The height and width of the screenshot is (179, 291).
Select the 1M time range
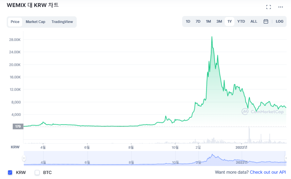coord(208,21)
